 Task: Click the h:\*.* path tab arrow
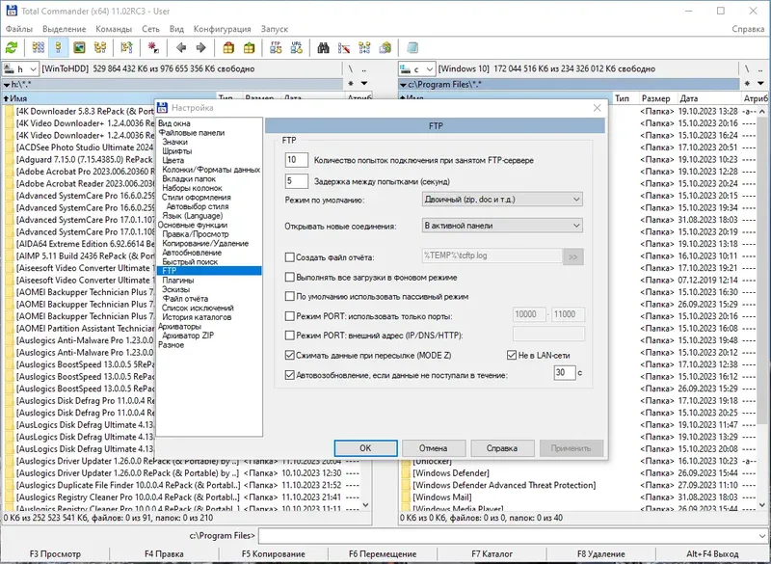(7, 85)
